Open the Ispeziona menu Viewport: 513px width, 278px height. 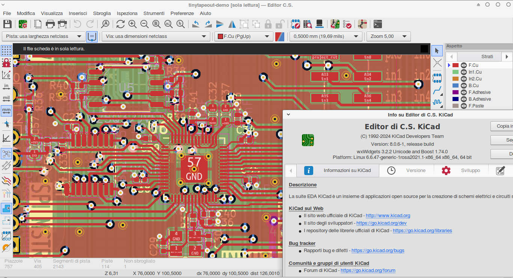tap(127, 13)
